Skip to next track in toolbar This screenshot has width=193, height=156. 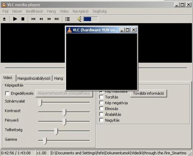click(x=57, y=19)
